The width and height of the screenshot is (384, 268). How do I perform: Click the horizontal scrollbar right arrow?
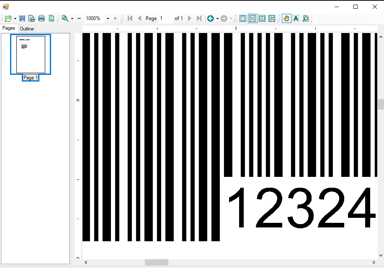374,263
